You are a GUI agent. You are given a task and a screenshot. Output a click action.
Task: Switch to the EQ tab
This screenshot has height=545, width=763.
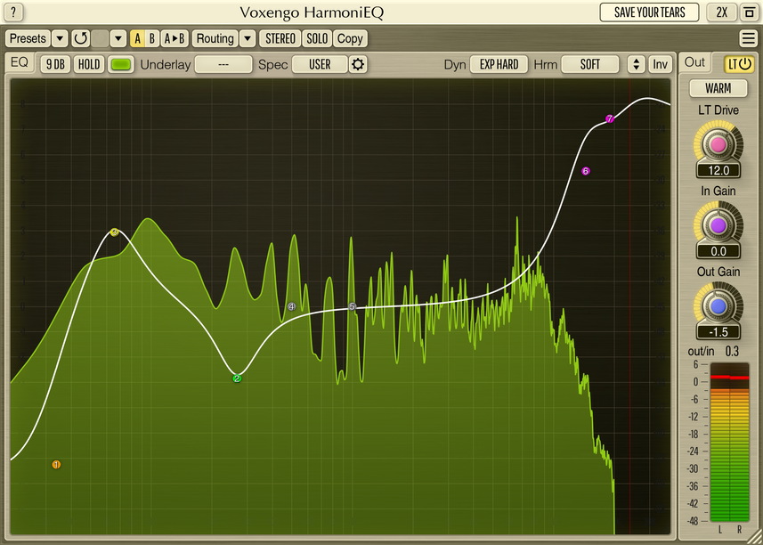pyautogui.click(x=20, y=63)
